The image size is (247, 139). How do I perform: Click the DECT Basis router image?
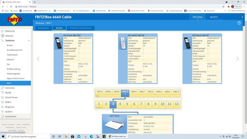[115, 125]
